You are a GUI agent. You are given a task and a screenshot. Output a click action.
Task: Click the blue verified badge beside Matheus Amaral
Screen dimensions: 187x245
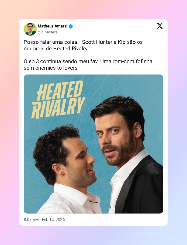pyautogui.click(x=71, y=26)
